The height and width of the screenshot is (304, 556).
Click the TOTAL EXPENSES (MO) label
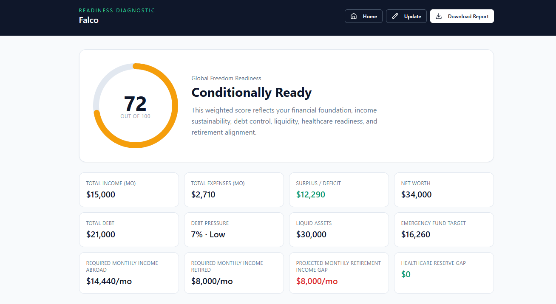point(218,183)
